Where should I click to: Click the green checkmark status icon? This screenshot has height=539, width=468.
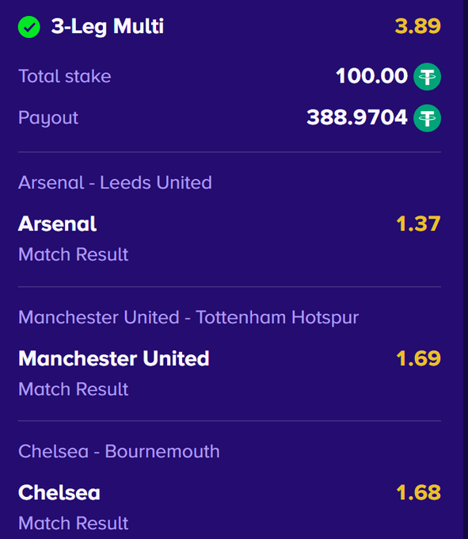pos(29,27)
